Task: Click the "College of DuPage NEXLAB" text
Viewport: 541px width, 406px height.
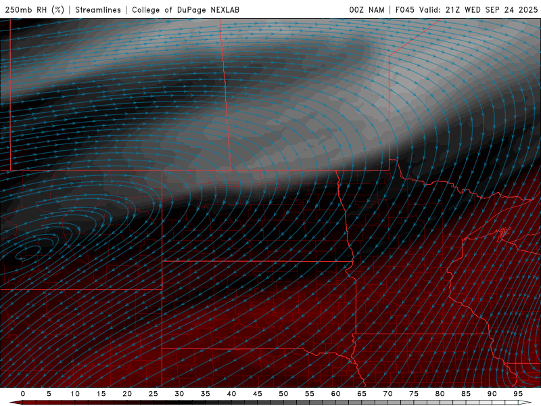Action: [185, 9]
